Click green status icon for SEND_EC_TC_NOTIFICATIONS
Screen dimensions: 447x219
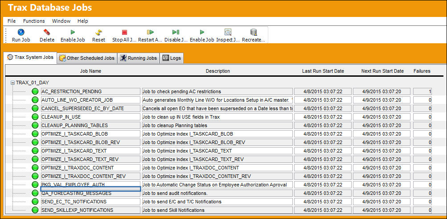pyautogui.click(x=35, y=202)
